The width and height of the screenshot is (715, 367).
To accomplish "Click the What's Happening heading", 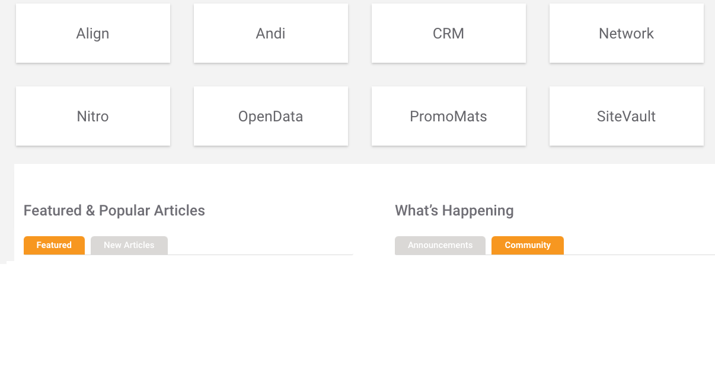I will (x=454, y=211).
